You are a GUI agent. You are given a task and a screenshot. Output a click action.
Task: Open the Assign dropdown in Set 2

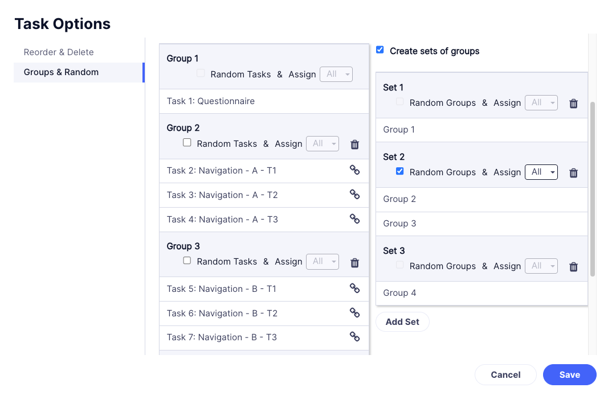pos(541,172)
